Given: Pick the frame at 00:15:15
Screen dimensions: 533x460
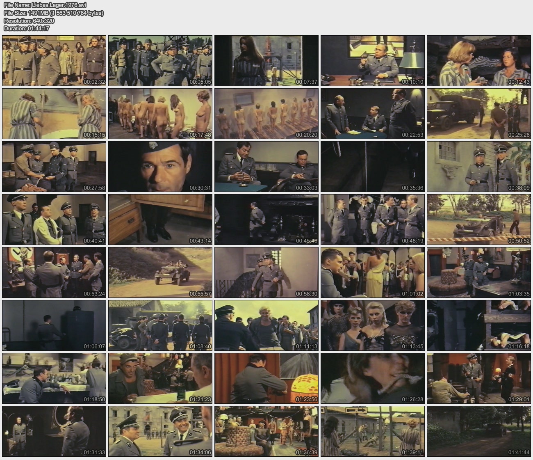Looking at the screenshot, I should tap(54, 114).
